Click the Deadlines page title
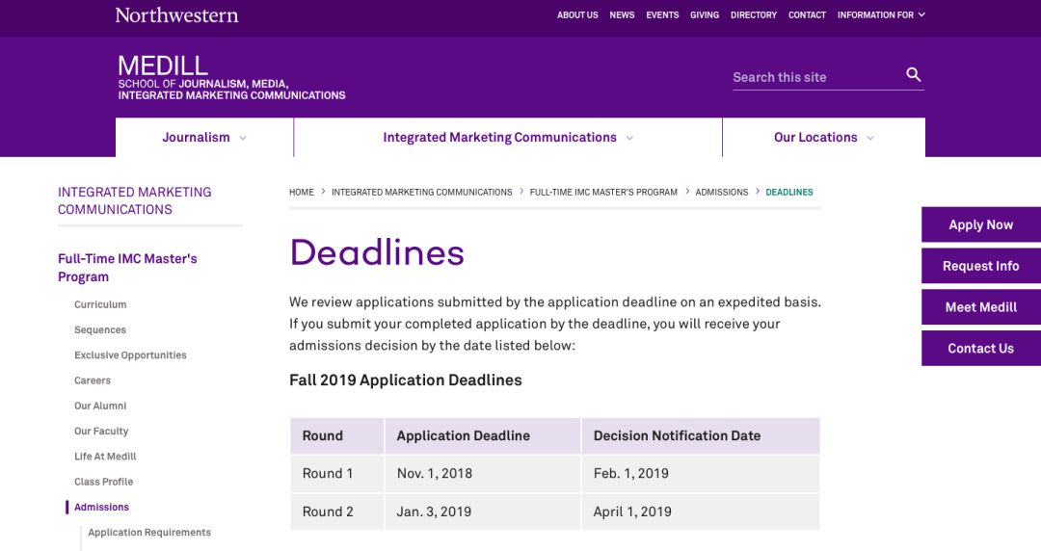 tap(377, 252)
